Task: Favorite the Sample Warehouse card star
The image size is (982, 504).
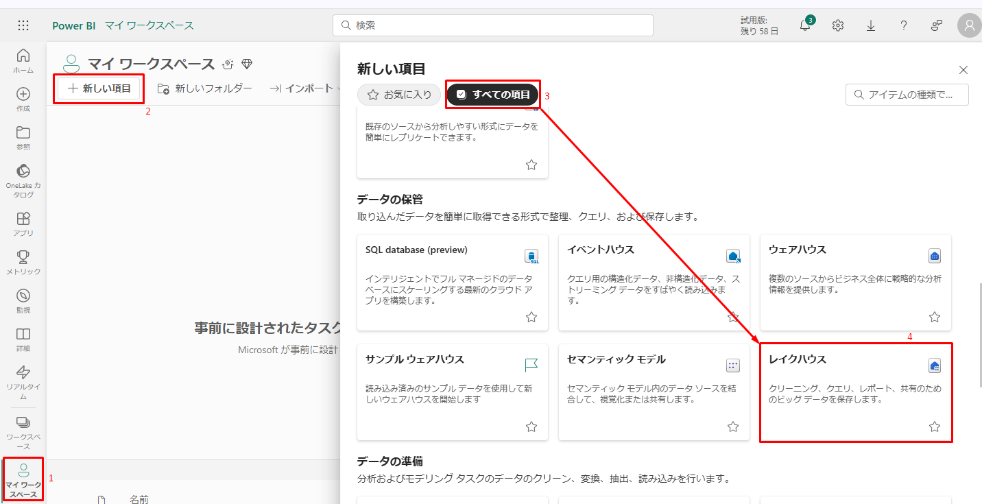Action: point(531,427)
